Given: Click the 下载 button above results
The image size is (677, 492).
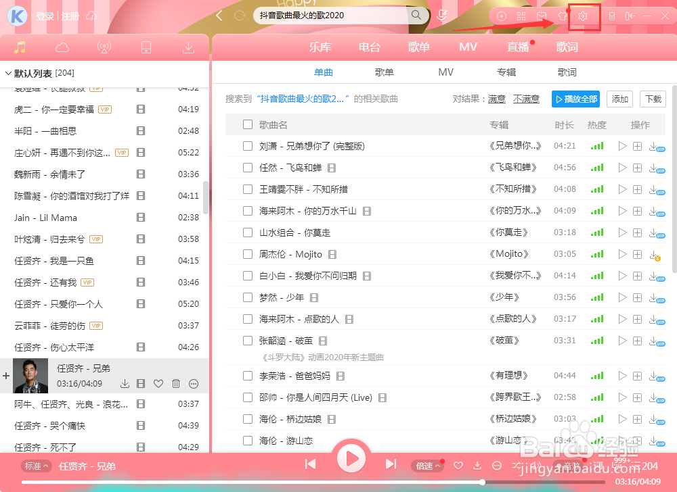Looking at the screenshot, I should coord(653,99).
